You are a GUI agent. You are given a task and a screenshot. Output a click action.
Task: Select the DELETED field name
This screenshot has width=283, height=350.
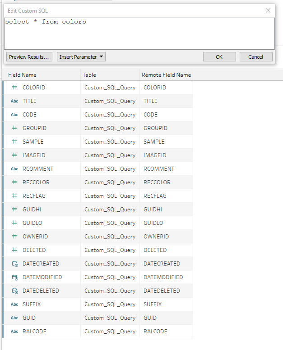34,250
